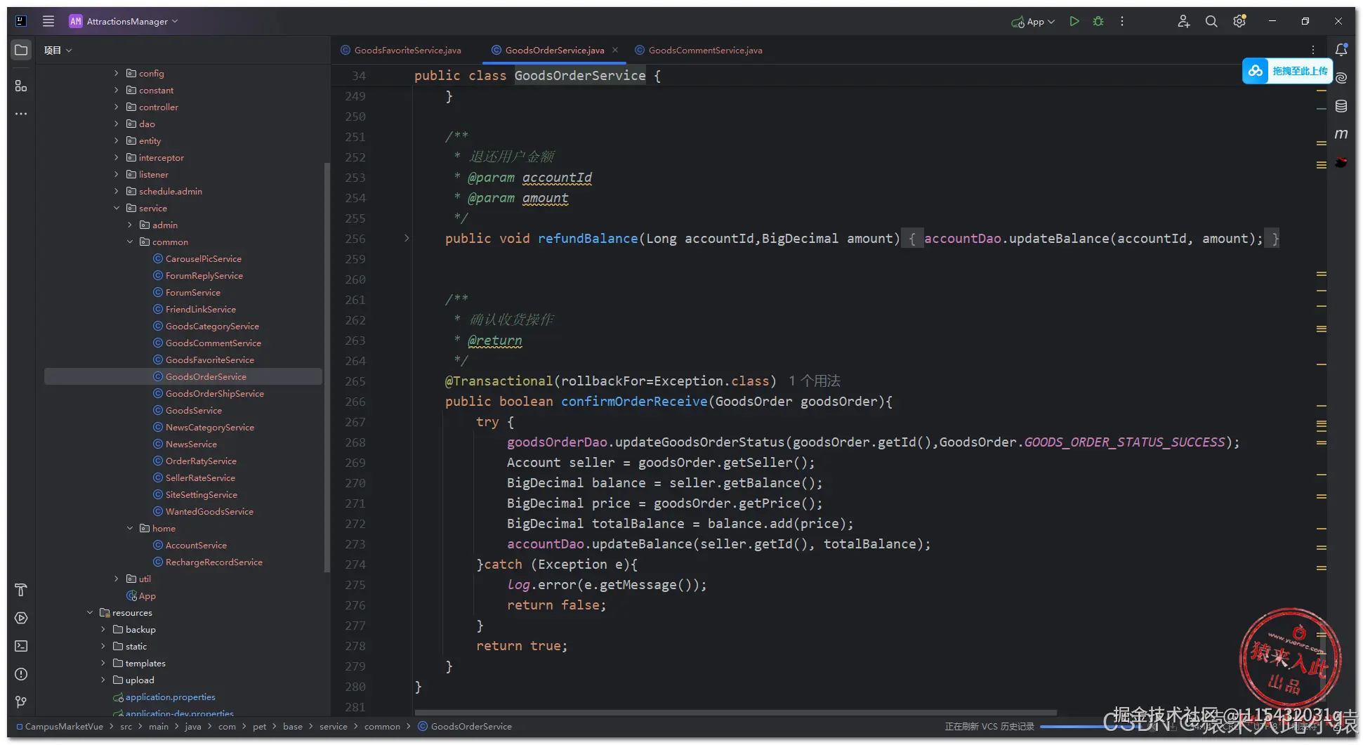The height and width of the screenshot is (745, 1363).
Task: Expand the config package
Action: (x=117, y=73)
